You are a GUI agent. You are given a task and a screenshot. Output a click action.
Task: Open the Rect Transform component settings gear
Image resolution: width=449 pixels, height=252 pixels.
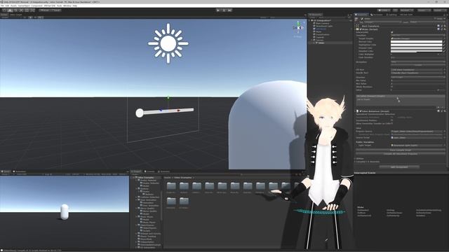pyautogui.click(x=444, y=26)
